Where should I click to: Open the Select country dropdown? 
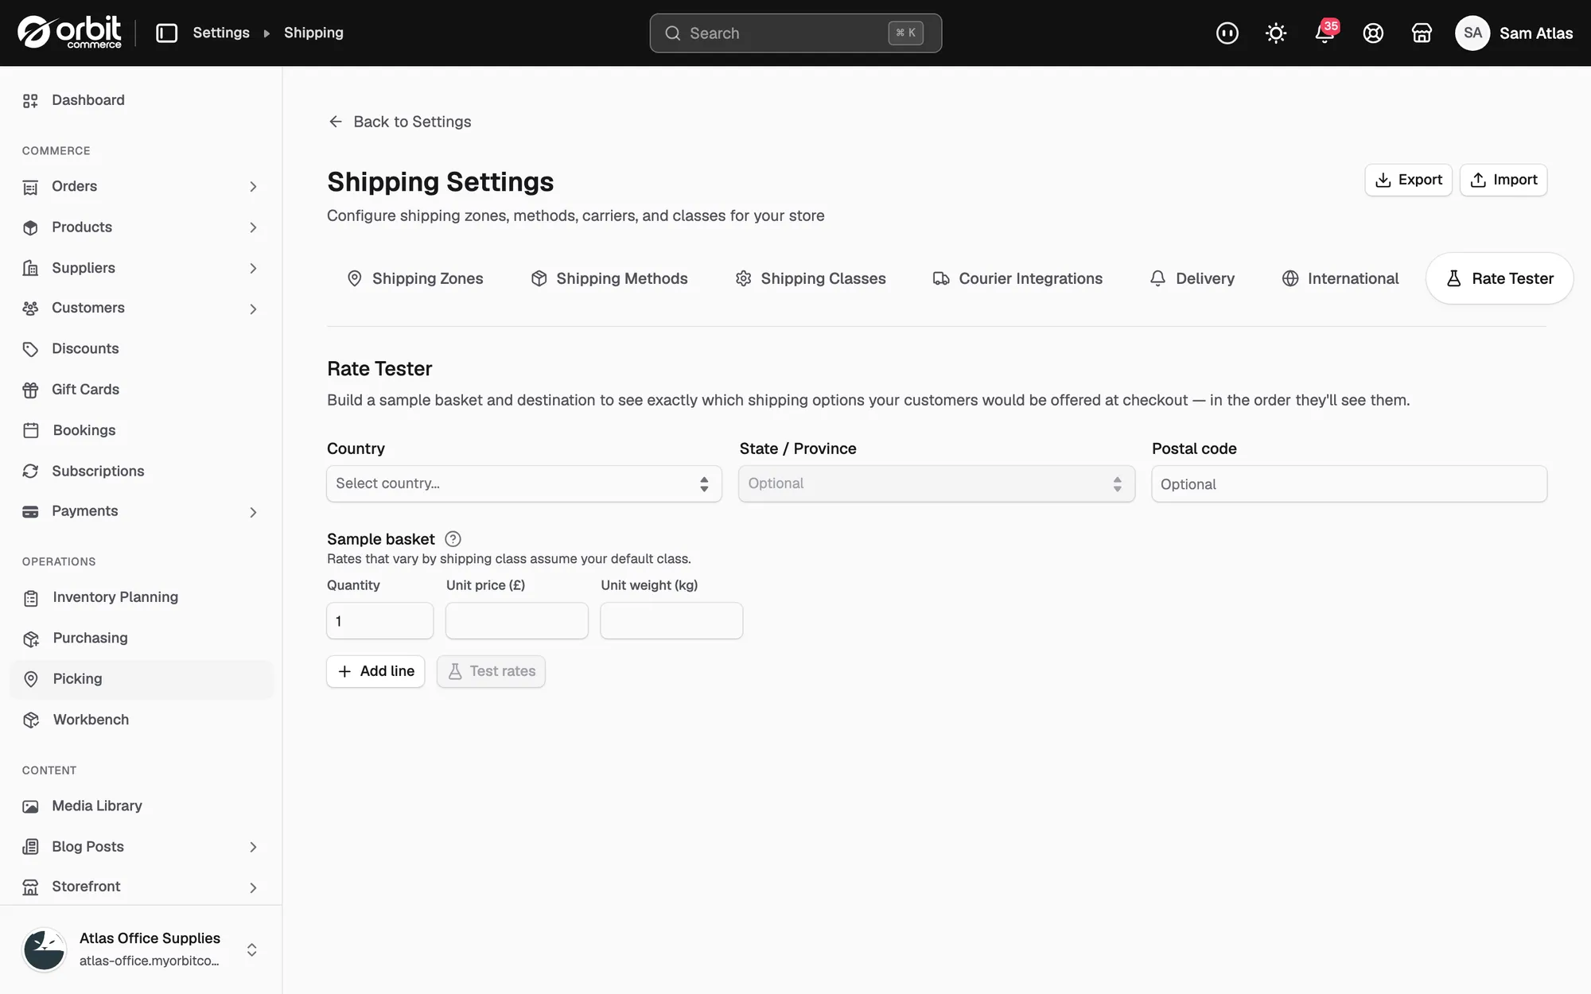pyautogui.click(x=524, y=483)
